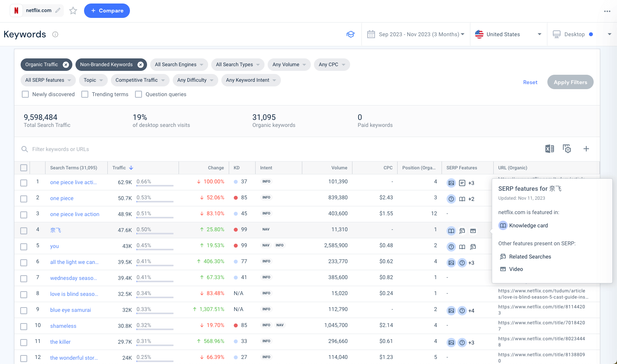Click the Compare button
617x364 pixels.
click(107, 11)
